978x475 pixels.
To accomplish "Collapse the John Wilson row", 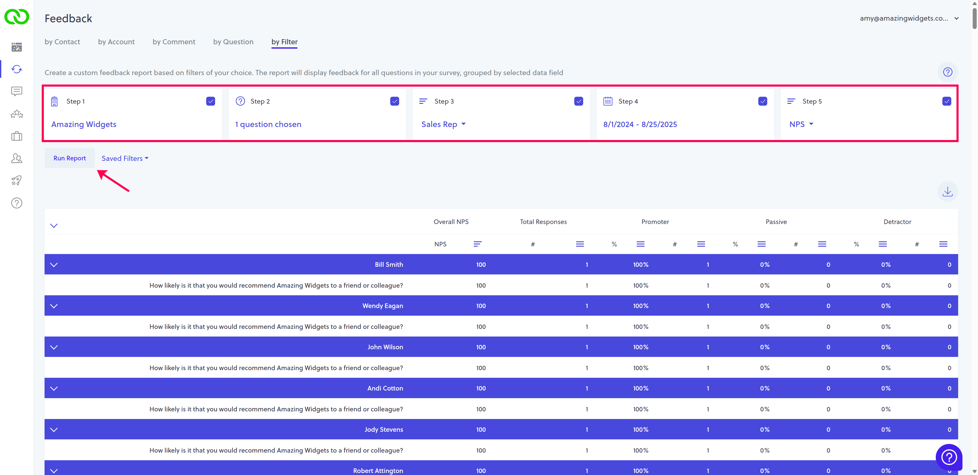I will [x=54, y=347].
